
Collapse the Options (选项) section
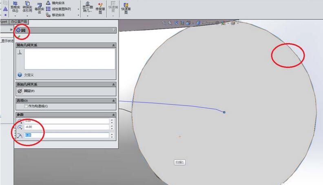113,100
